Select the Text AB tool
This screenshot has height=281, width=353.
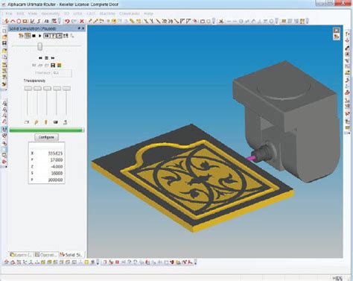pos(47,22)
